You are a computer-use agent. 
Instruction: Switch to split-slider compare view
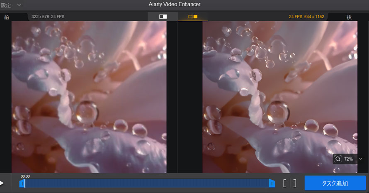coord(163,17)
